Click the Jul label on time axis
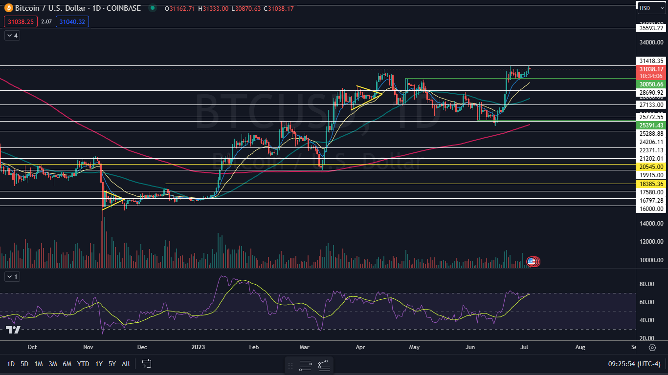Image resolution: width=668 pixels, height=375 pixels. point(524,348)
